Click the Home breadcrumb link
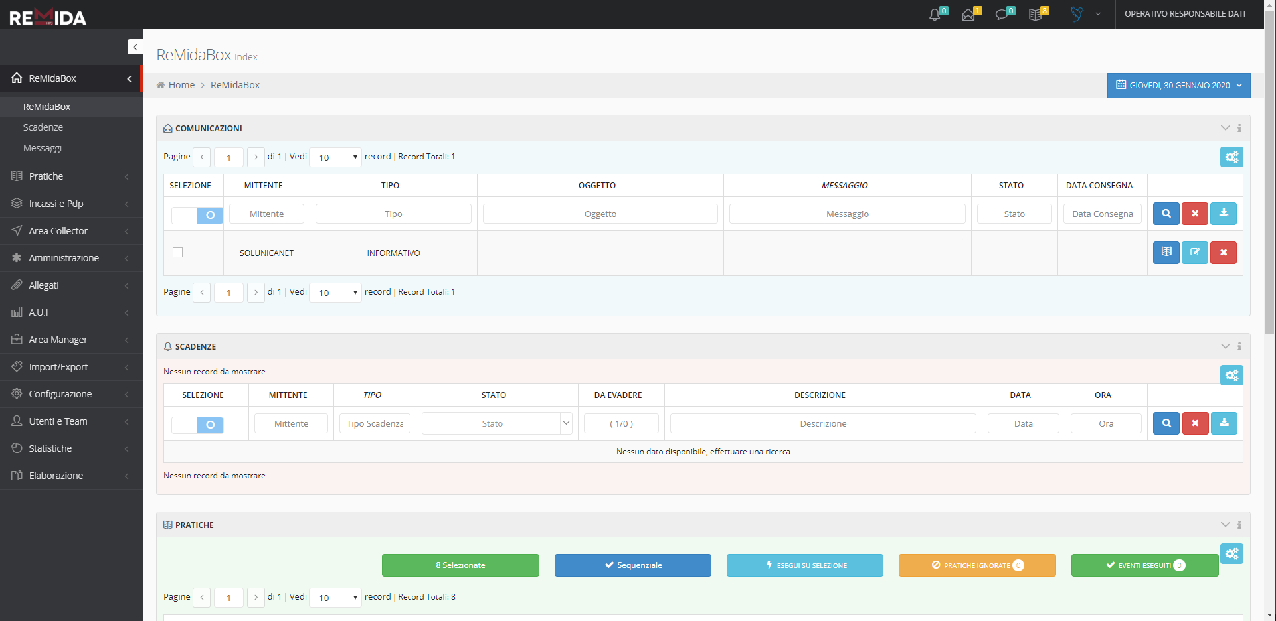 pyautogui.click(x=181, y=85)
